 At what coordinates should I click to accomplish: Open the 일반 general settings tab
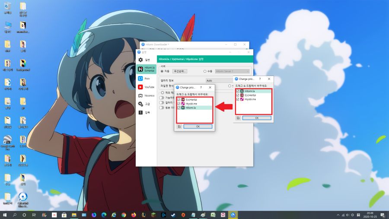point(147,60)
